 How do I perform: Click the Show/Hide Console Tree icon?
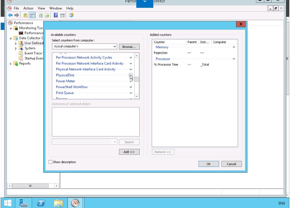(32, 15)
